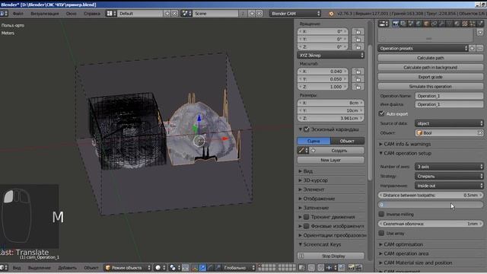The height and width of the screenshot is (274, 487).
Task: Lock the Z scale value
Action: coord(358,87)
